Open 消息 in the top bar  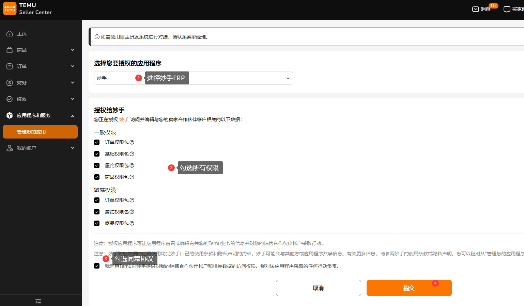[486, 9]
